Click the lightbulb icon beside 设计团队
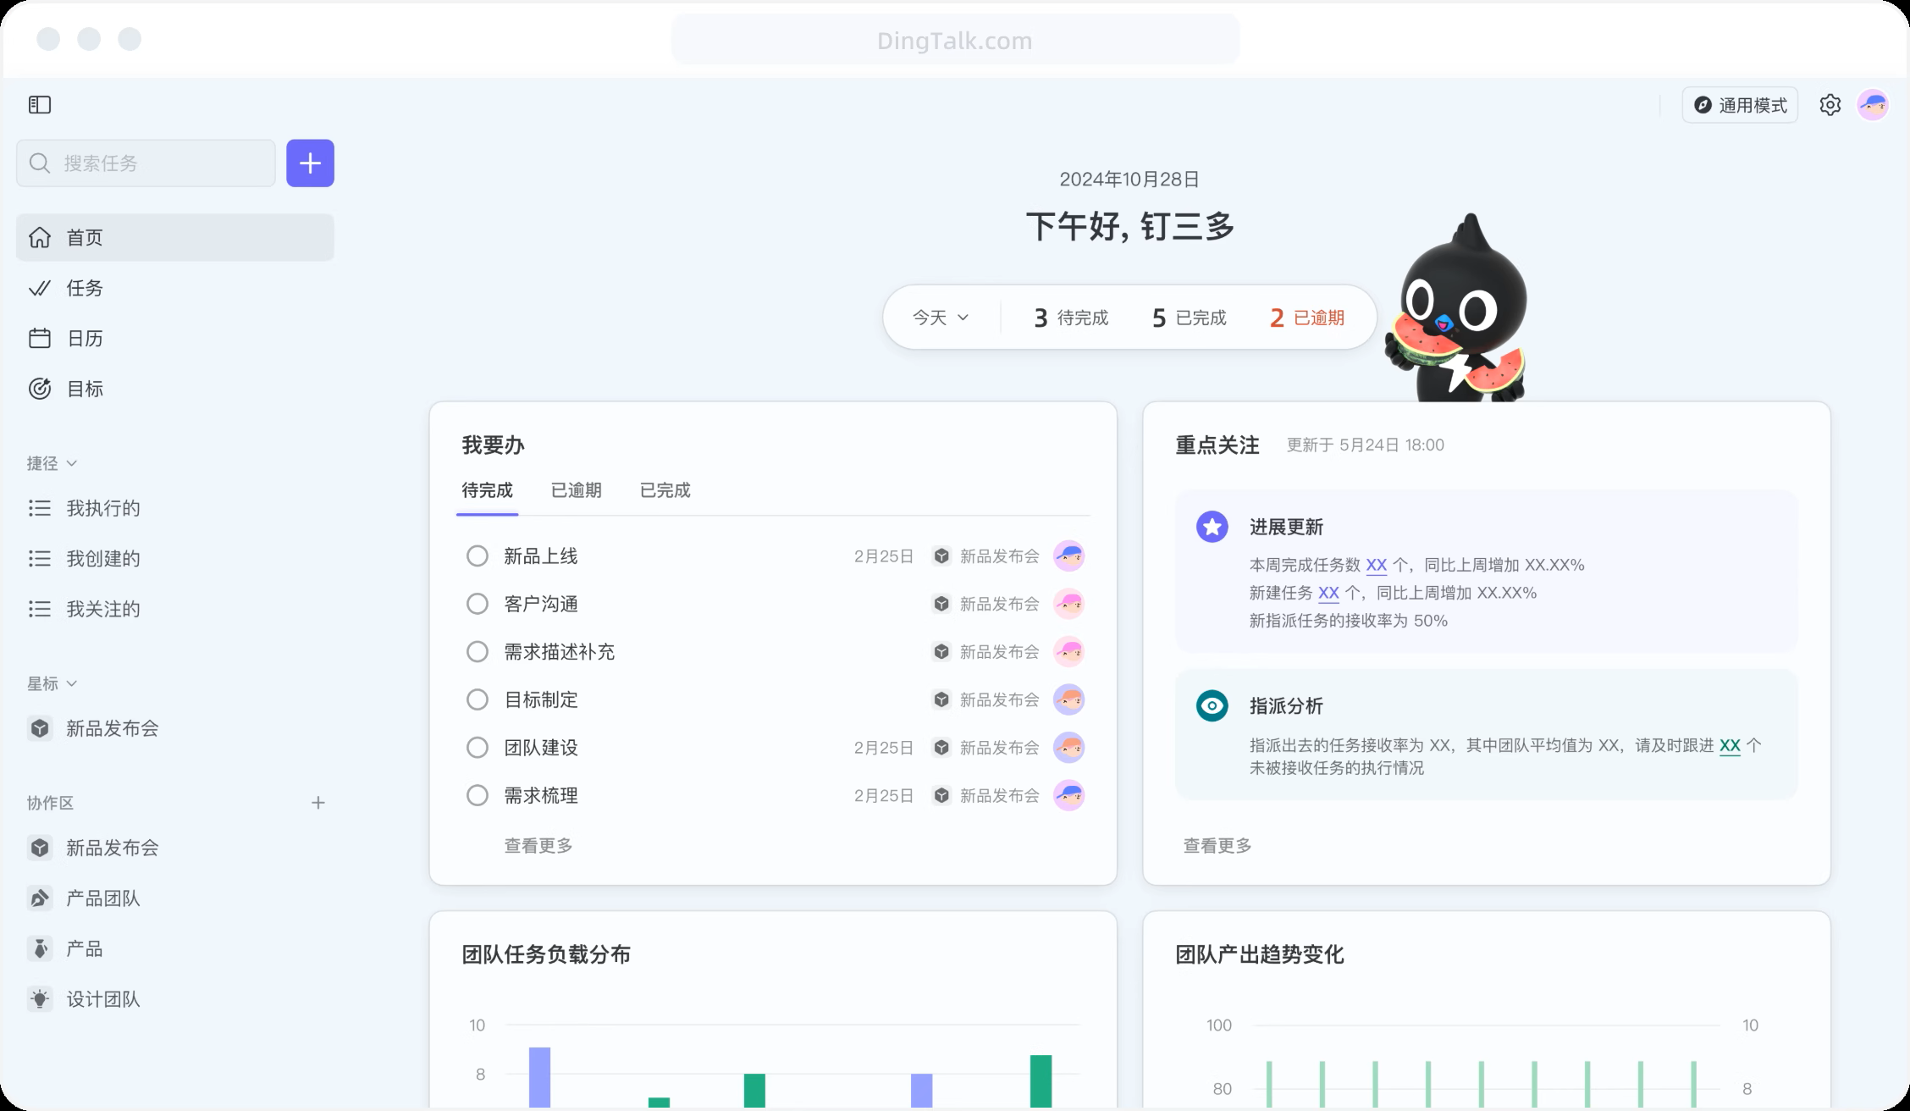This screenshot has width=1910, height=1111. (40, 999)
